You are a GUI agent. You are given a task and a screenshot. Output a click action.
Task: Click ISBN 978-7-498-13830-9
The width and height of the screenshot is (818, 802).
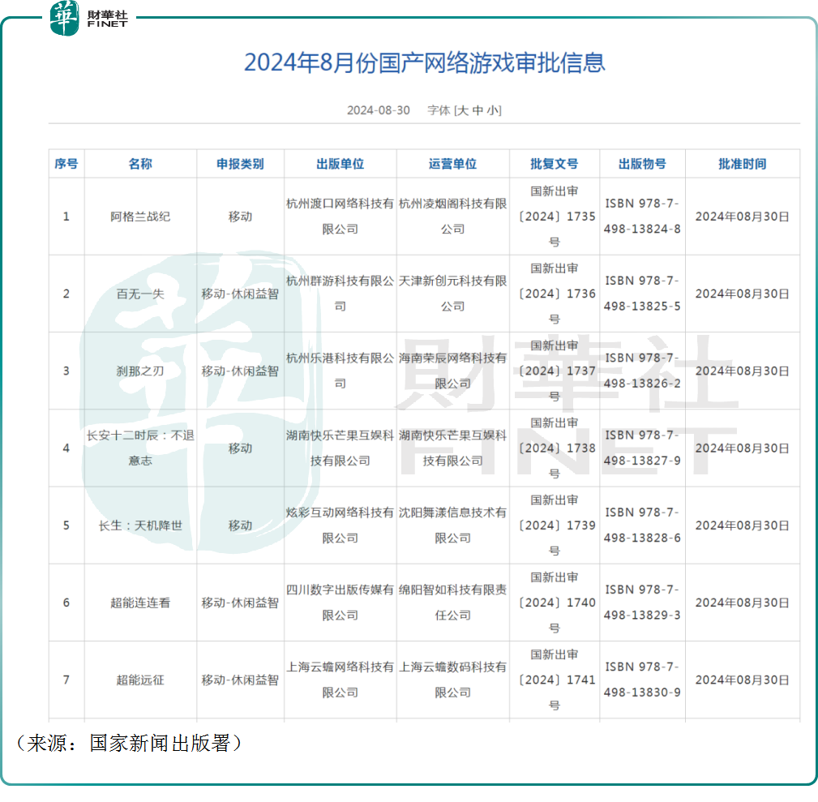[642, 680]
